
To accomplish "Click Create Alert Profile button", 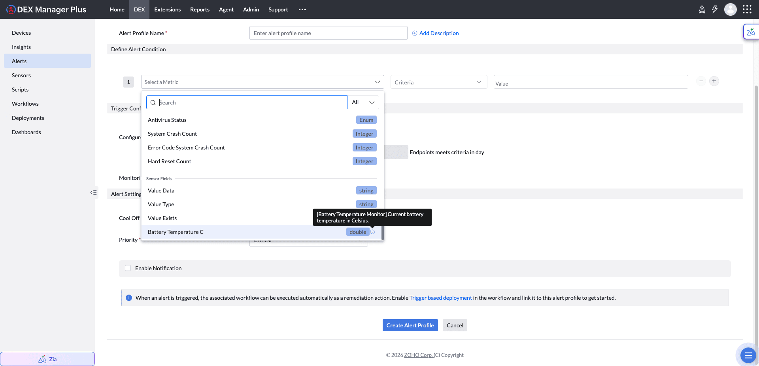I will (410, 325).
